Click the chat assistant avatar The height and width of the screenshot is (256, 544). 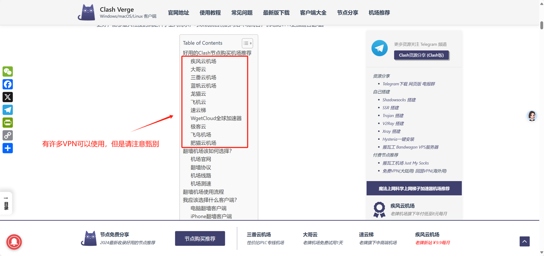[x=532, y=116]
